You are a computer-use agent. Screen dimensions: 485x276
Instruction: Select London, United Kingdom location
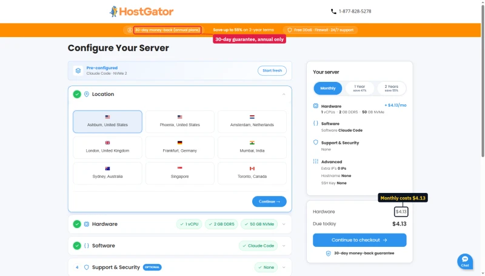point(108,147)
